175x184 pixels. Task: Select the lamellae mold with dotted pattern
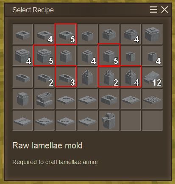coord(152,99)
